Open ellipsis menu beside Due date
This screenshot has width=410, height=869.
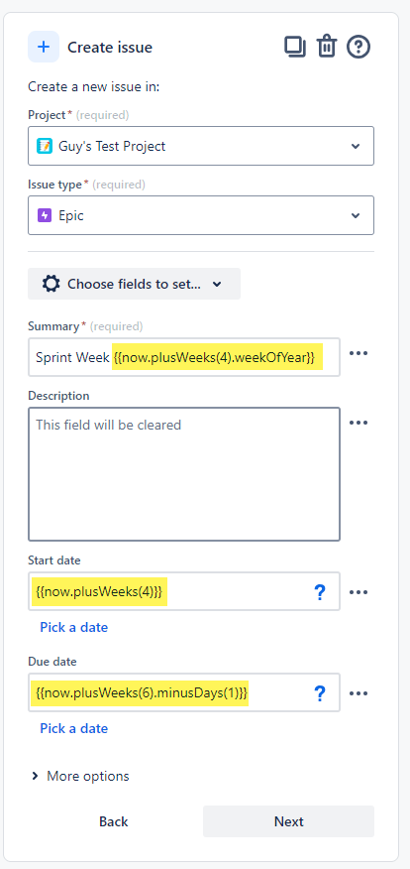click(359, 693)
